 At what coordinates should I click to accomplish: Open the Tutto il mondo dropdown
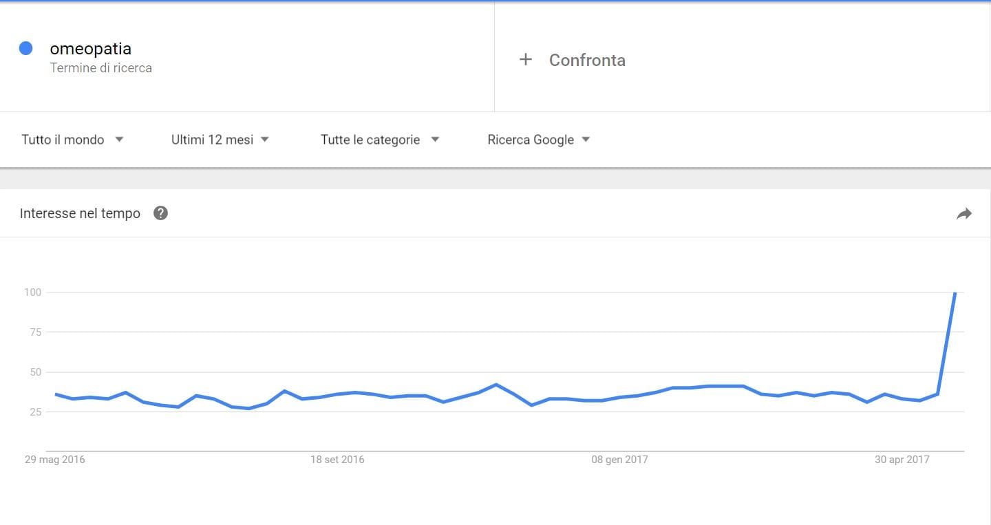click(72, 140)
